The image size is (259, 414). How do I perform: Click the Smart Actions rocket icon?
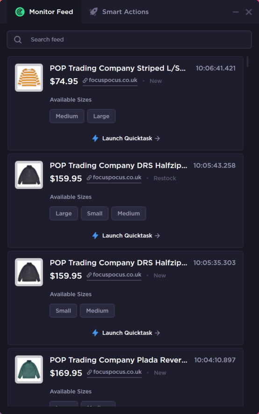point(93,12)
